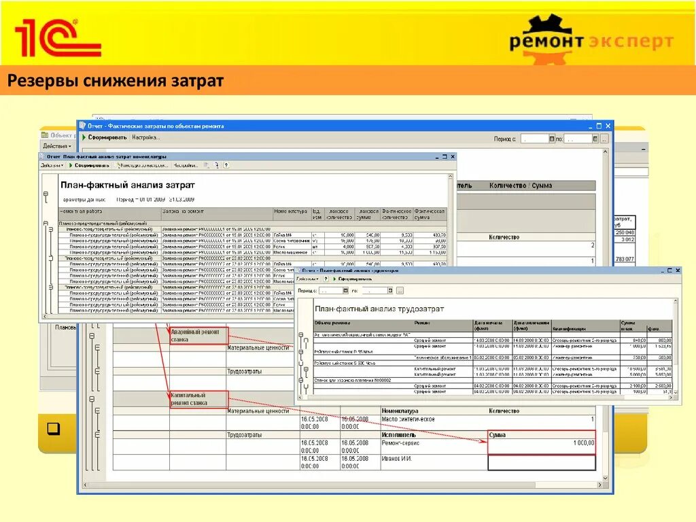Screen dimensions: 696x522
Task: Click the refresh arrow icon in номенклатуры toolbar
Action: coord(217,165)
